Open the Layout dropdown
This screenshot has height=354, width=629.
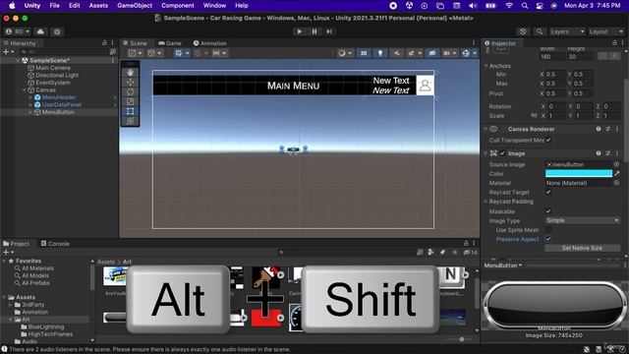click(605, 31)
